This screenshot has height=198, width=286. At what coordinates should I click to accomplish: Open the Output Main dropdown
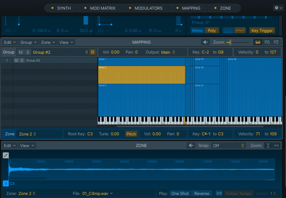coord(166,52)
